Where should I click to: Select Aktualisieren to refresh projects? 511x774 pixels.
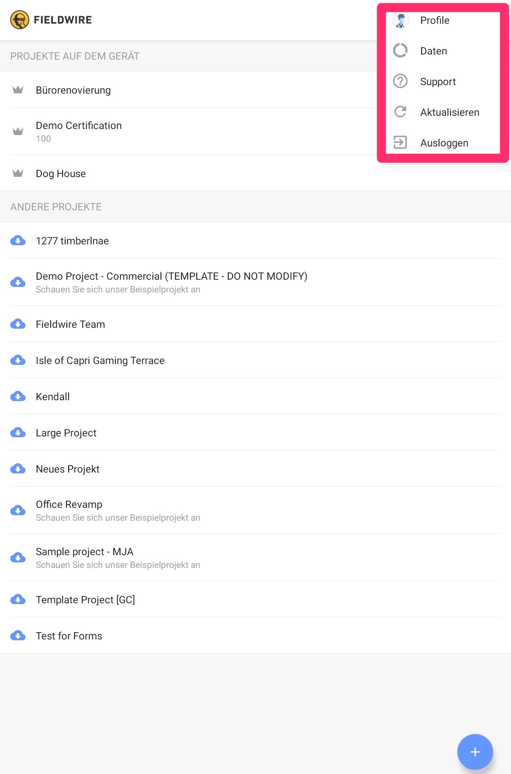443,112
